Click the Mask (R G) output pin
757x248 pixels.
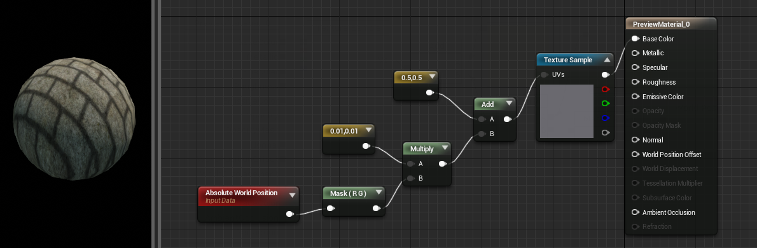point(376,209)
